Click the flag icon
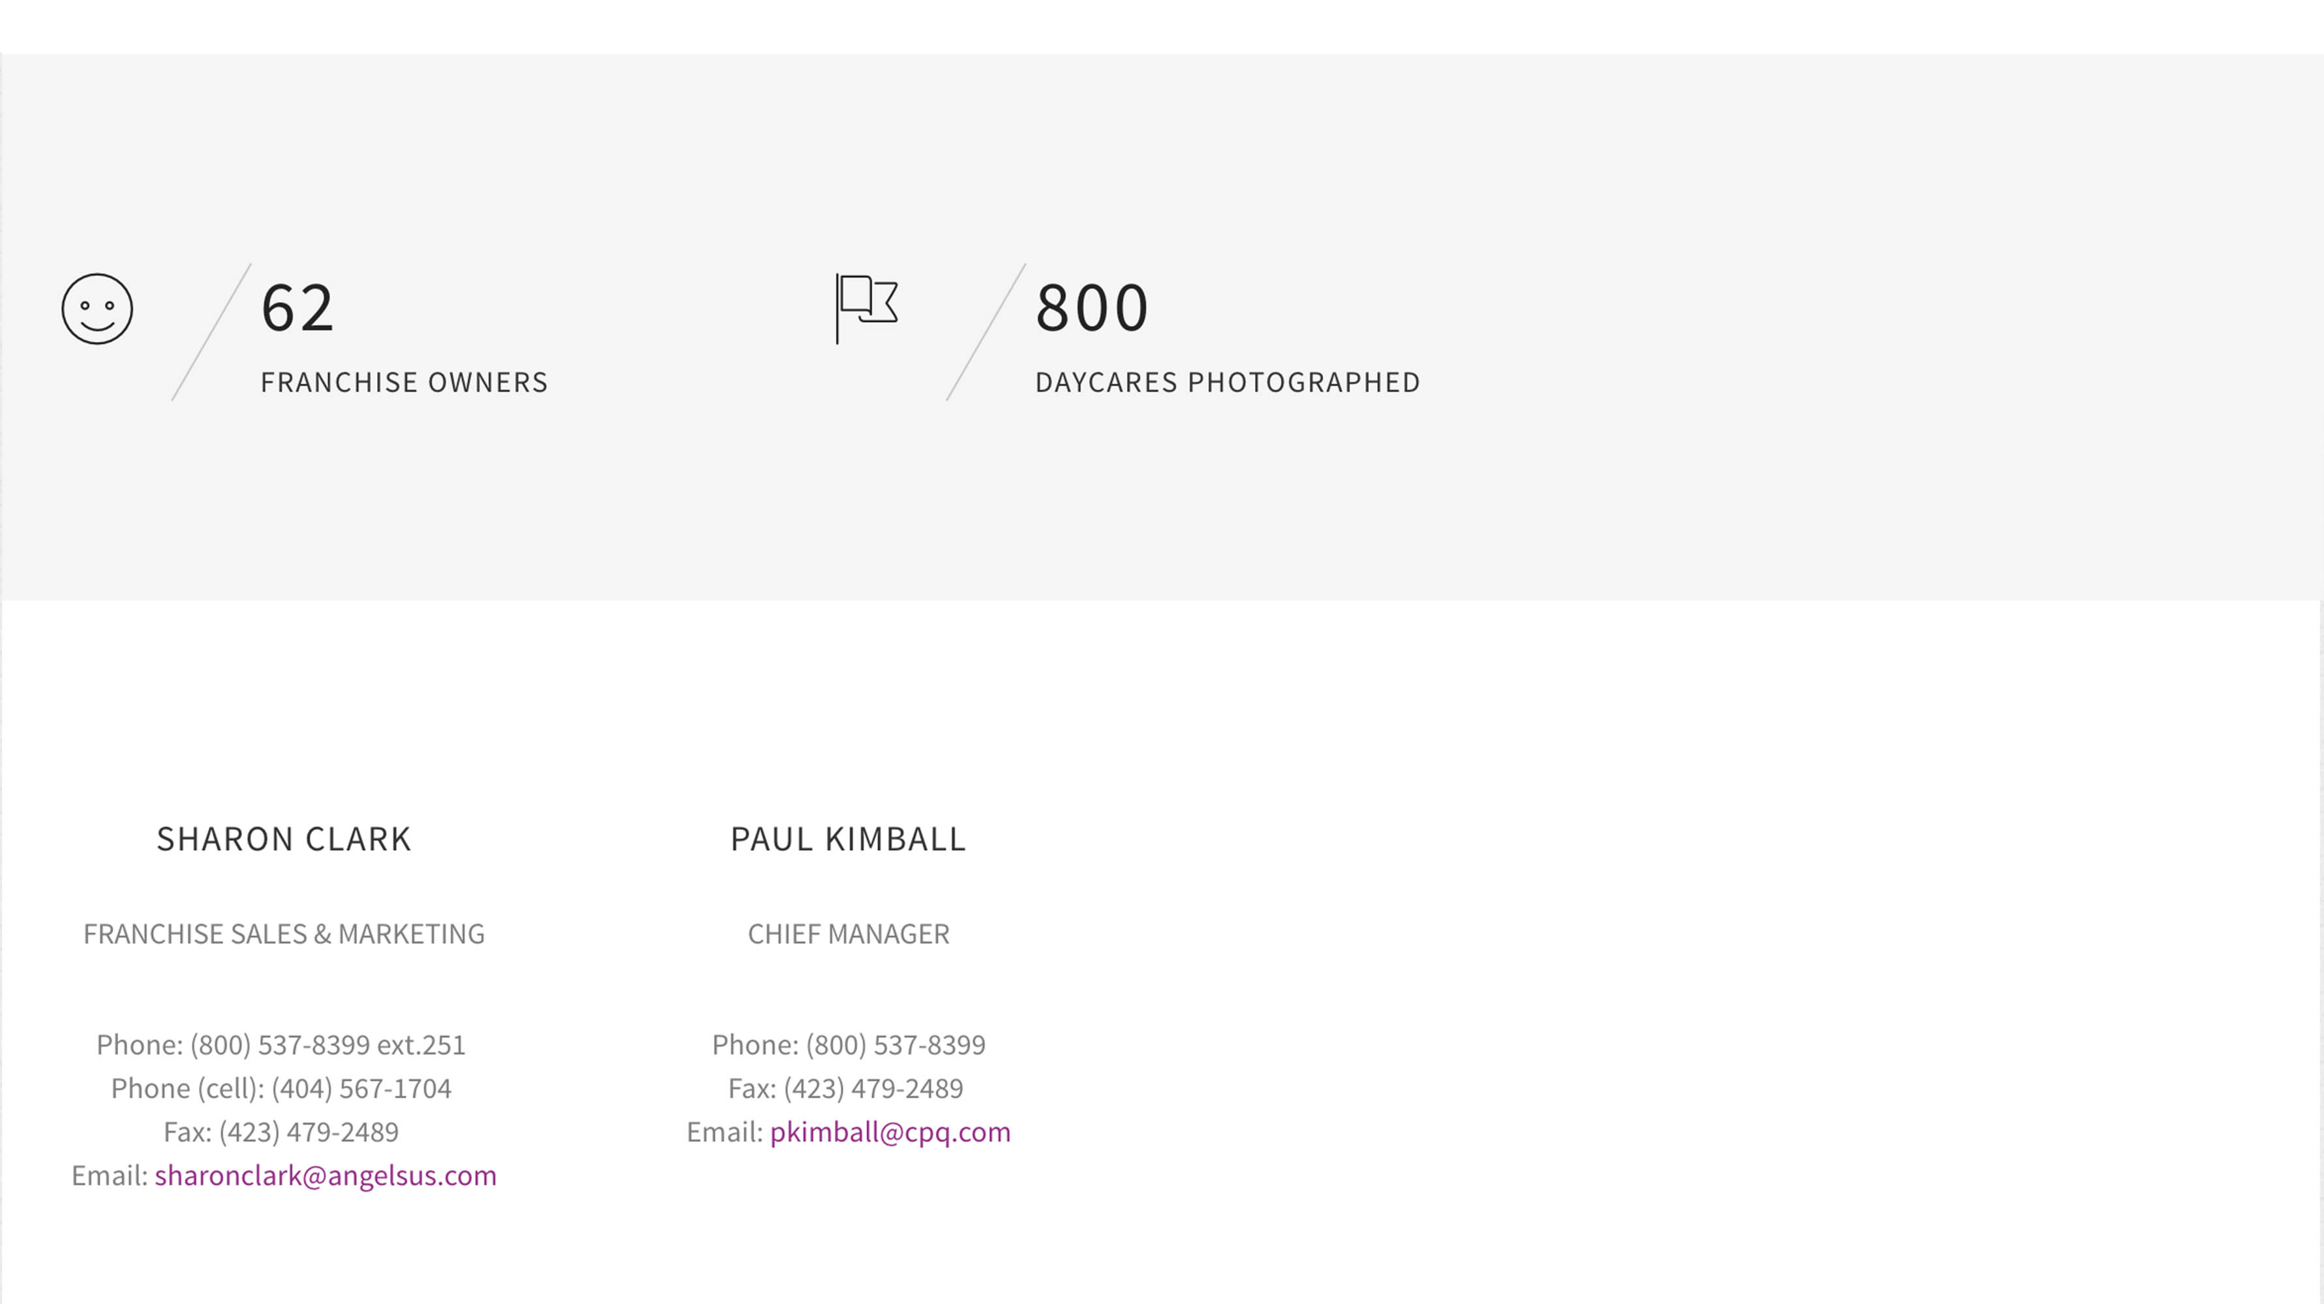Screen dimensions: 2324x1304 tap(866, 306)
